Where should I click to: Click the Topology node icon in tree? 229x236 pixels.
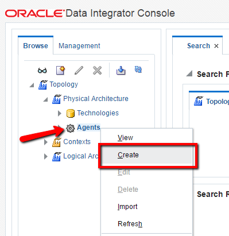click(43, 85)
